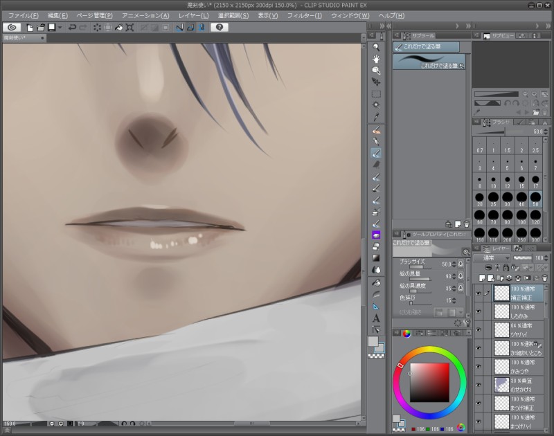This screenshot has width=554, height=436.
Task: Hide the かみつや layer
Action: 479,367
